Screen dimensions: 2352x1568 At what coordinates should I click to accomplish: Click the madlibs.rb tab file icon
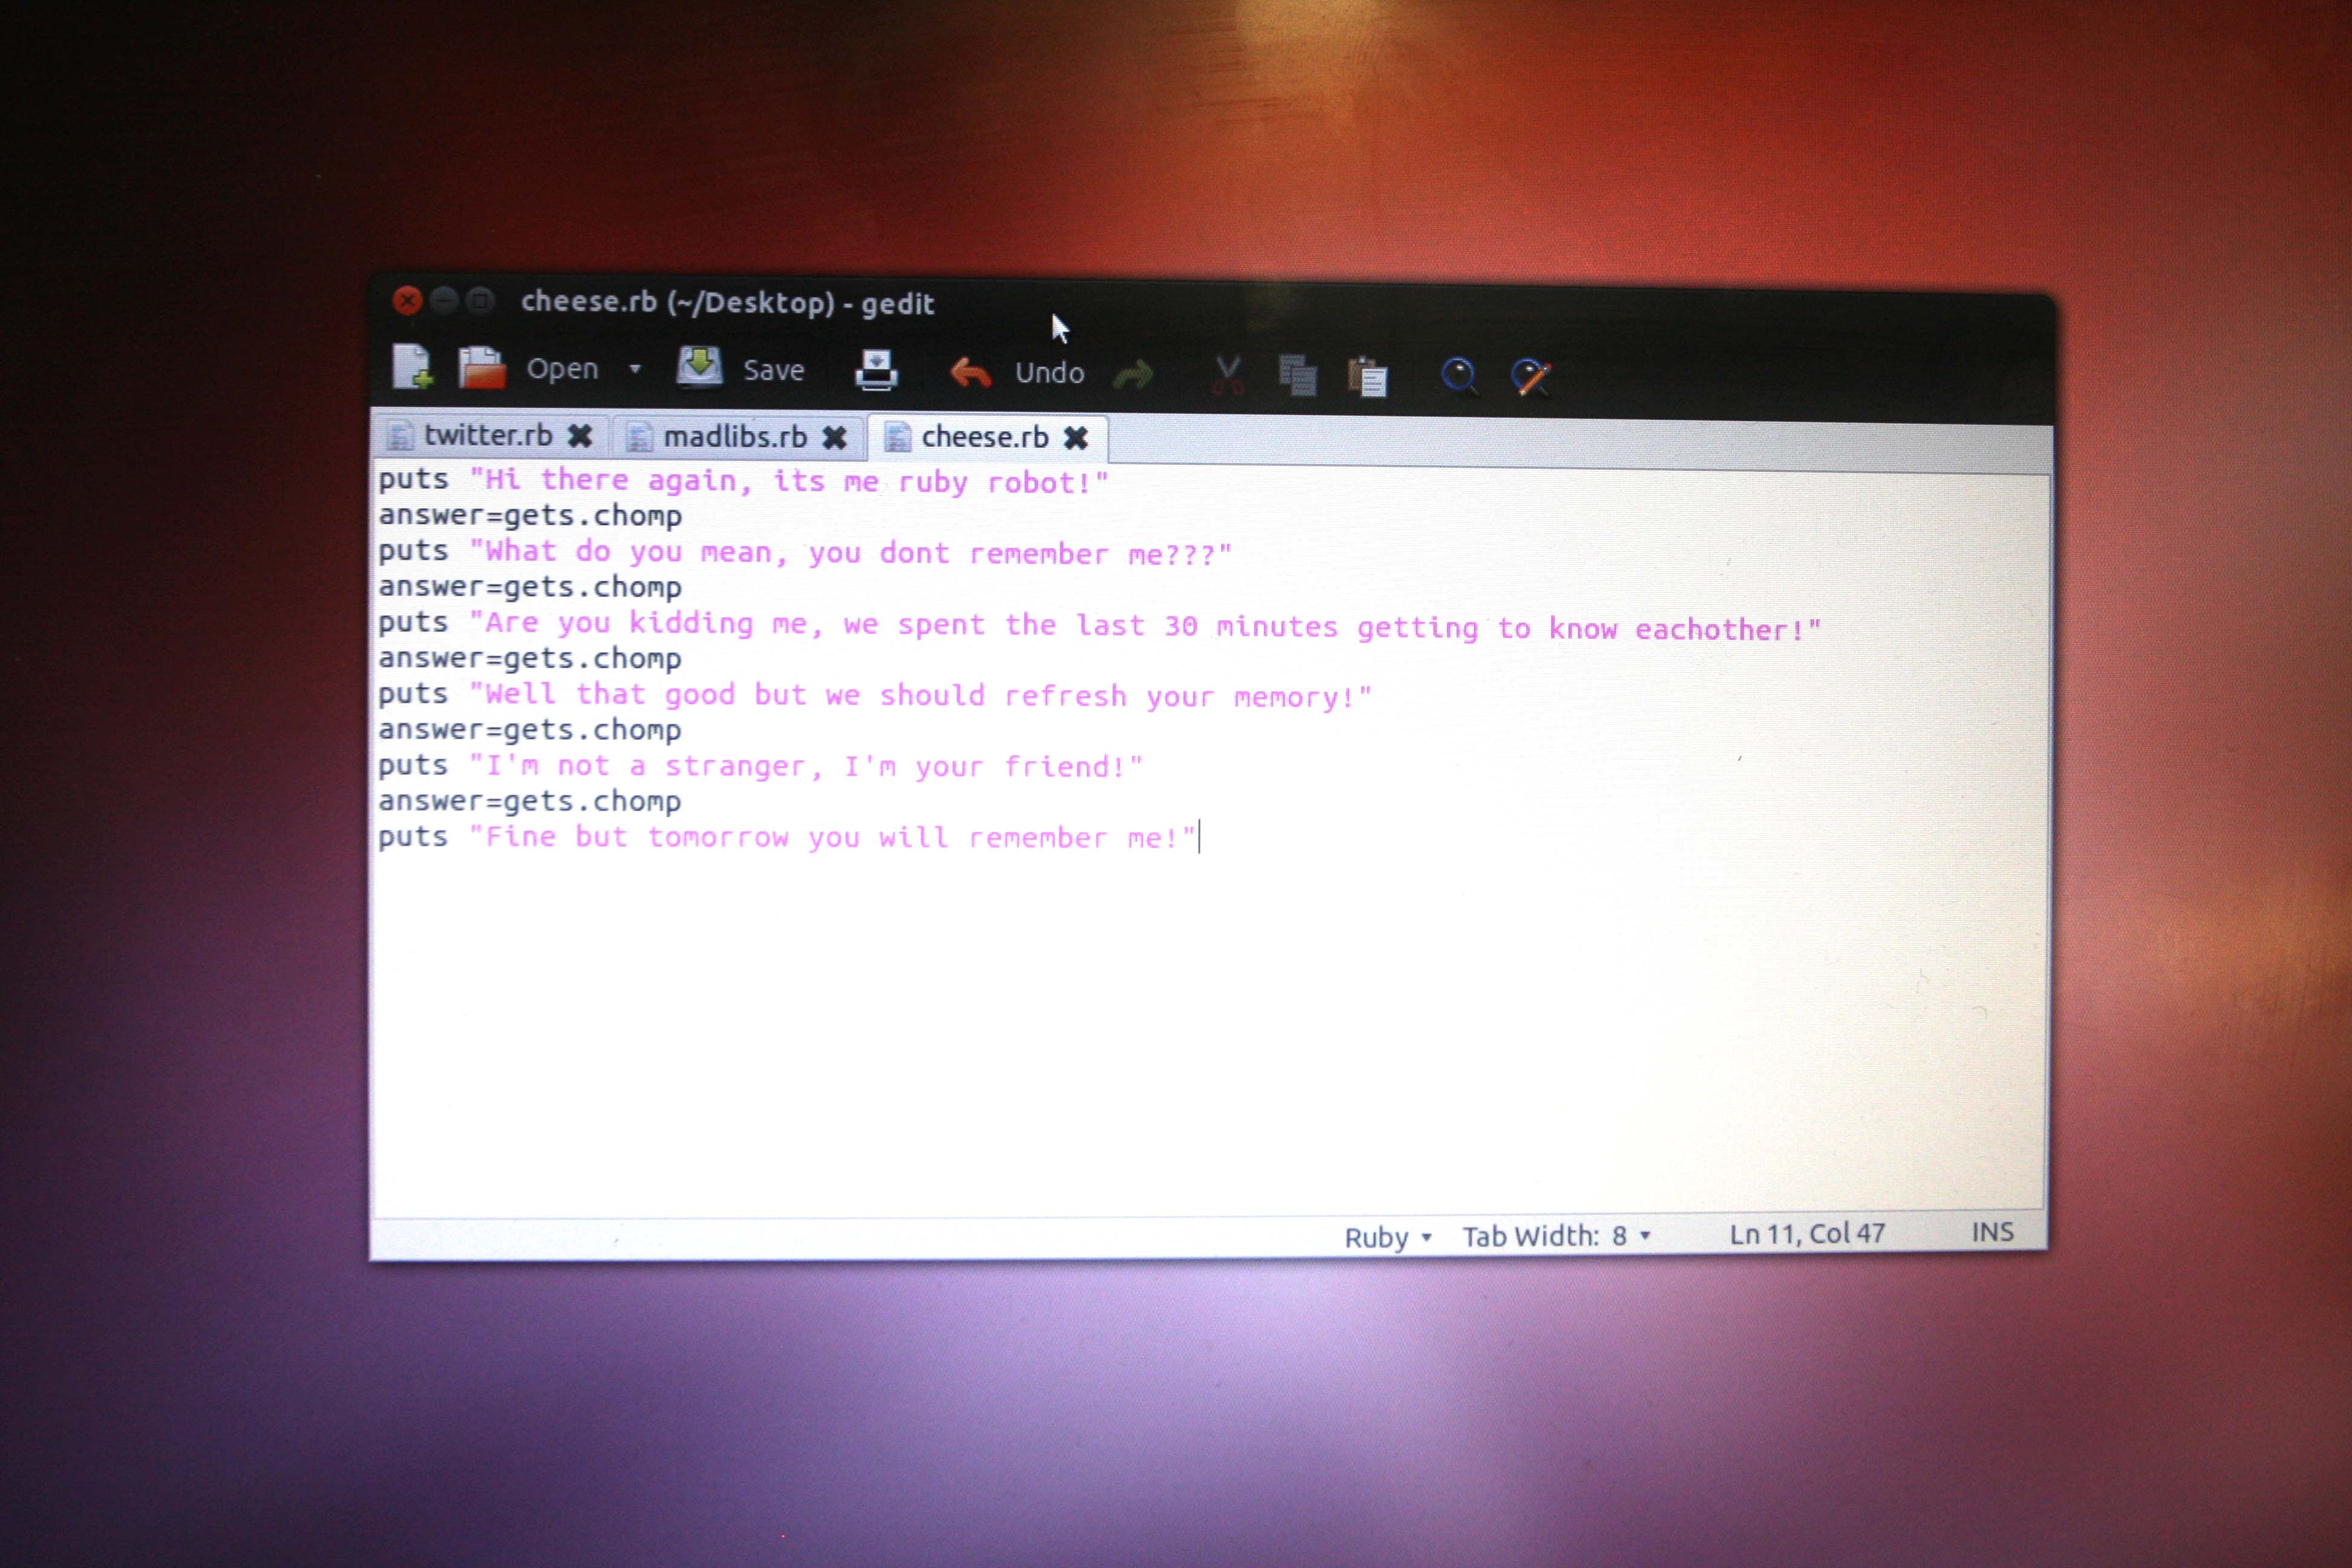(638, 437)
